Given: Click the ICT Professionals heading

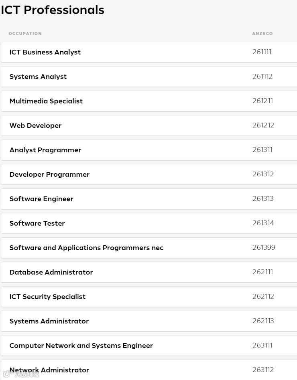Looking at the screenshot, I should 53,10.
